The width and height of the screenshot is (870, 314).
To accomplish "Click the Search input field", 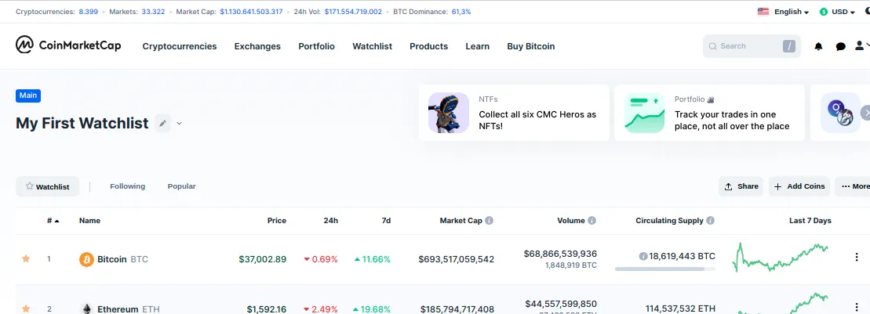I will click(752, 46).
